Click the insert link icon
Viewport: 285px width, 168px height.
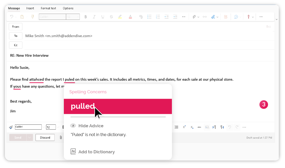click(x=204, y=17)
